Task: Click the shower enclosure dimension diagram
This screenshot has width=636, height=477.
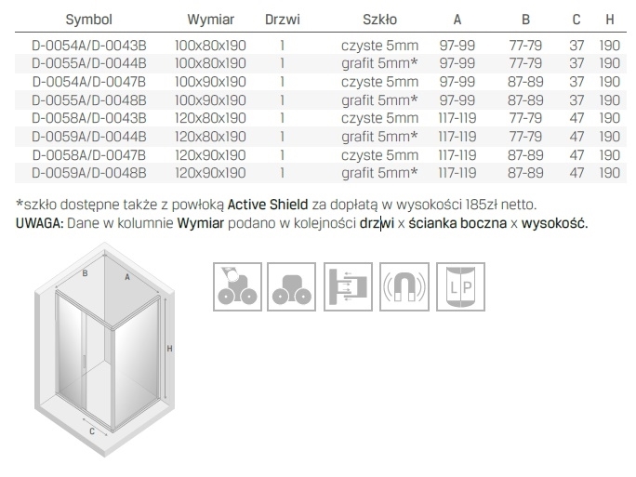Action: click(105, 350)
